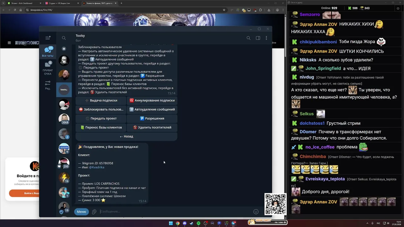
Task: Open chat with 200 unread badge
Action: (x=64, y=163)
